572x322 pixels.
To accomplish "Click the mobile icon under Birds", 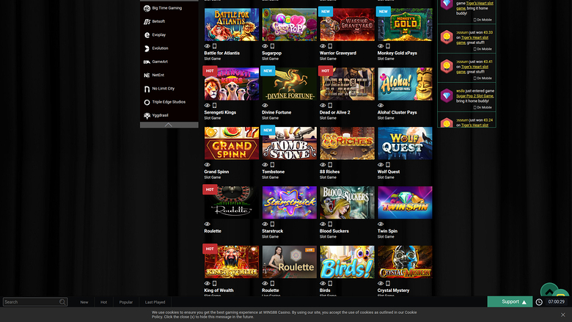I will click(x=330, y=283).
